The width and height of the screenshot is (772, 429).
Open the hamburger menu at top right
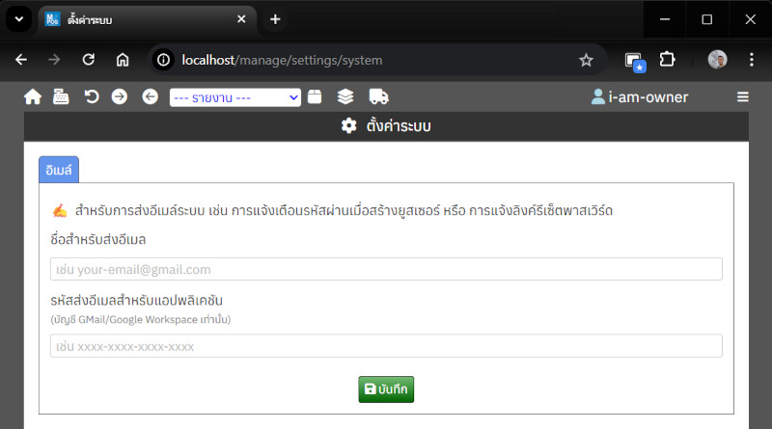click(x=742, y=96)
